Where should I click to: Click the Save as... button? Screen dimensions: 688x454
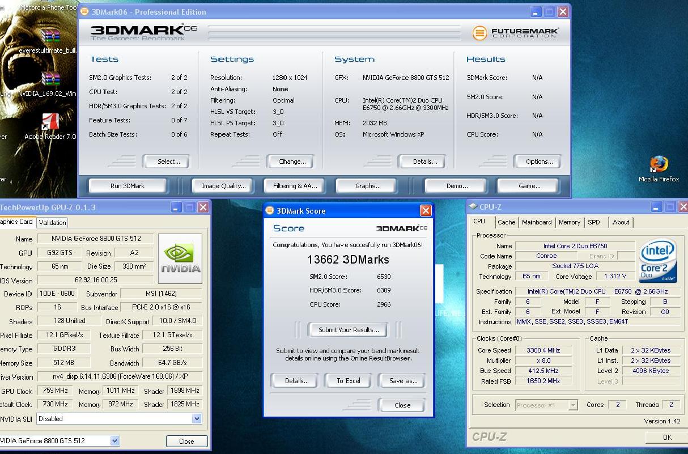pyautogui.click(x=402, y=381)
